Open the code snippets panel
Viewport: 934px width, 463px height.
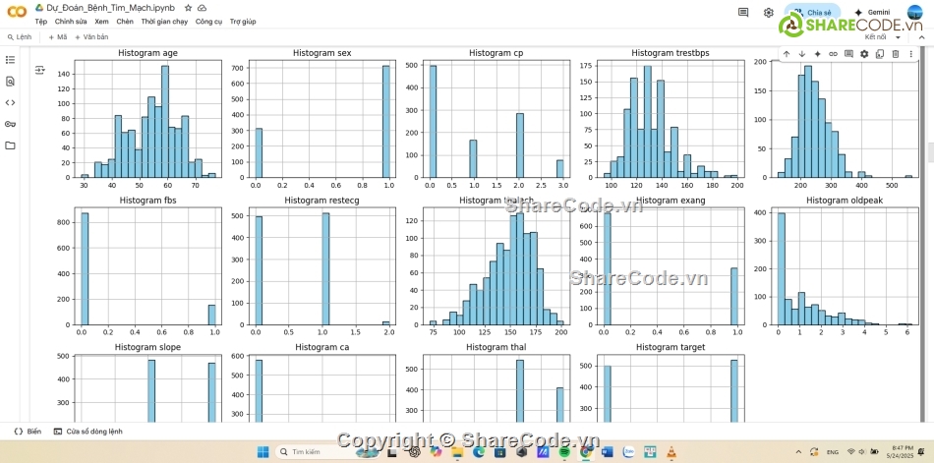point(10,102)
